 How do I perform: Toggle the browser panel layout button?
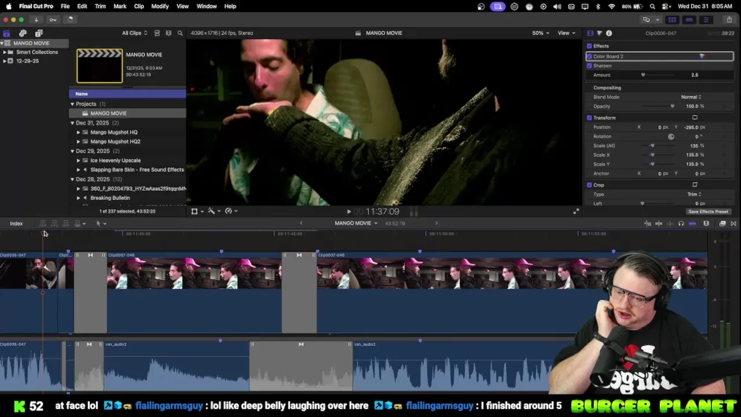[x=672, y=19]
